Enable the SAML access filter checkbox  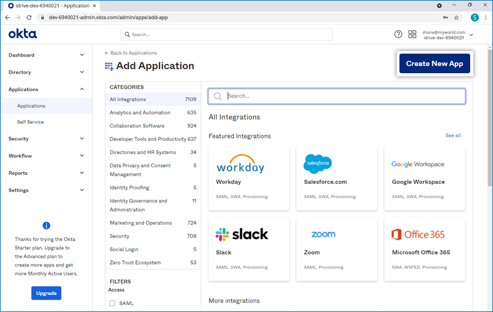(112, 303)
